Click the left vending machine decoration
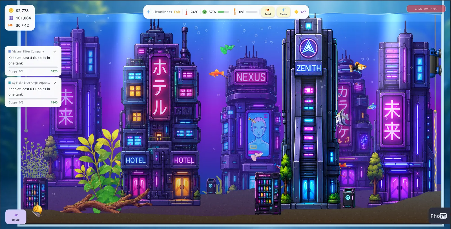This screenshot has width=451, height=229. tap(35, 194)
